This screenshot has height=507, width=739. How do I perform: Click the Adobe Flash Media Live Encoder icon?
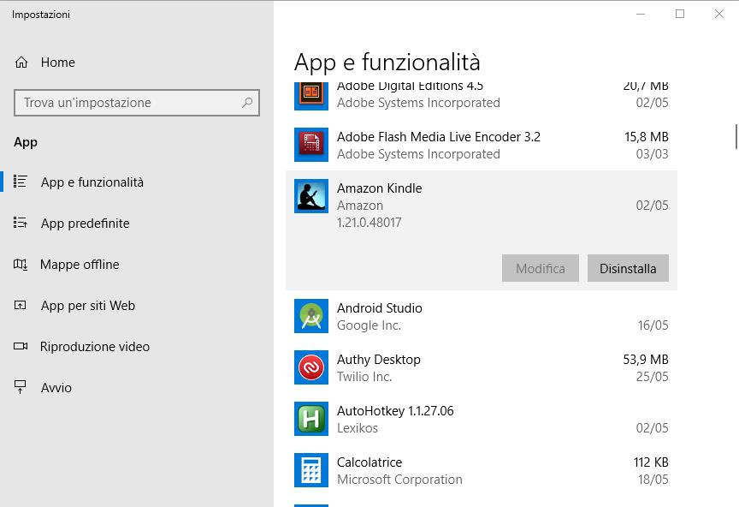click(x=311, y=145)
